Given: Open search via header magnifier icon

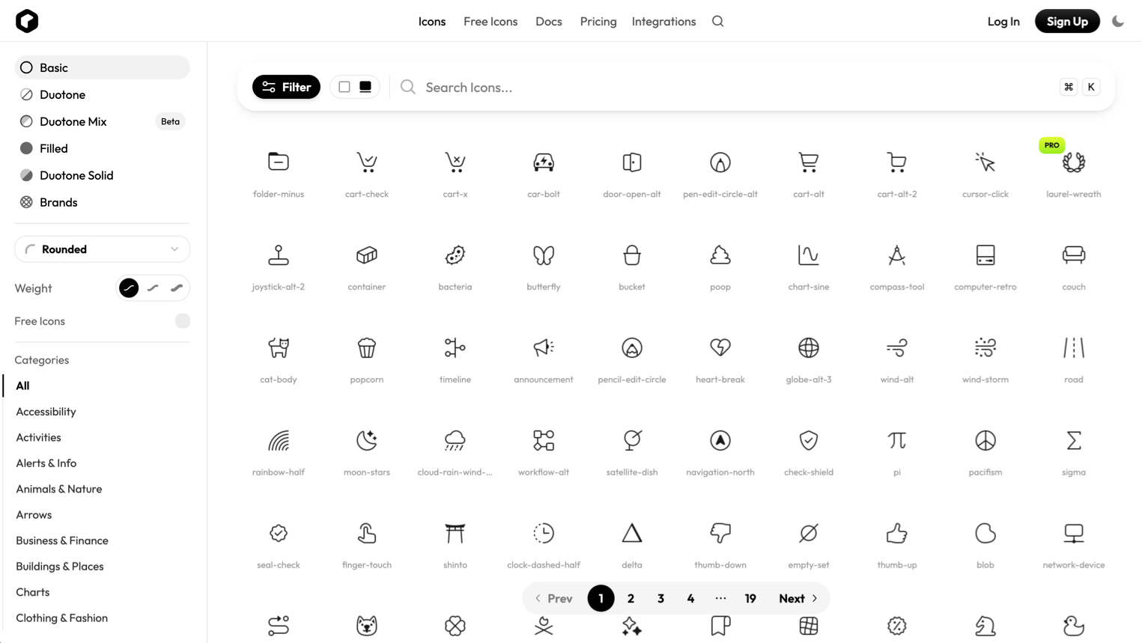Looking at the screenshot, I should click(x=718, y=21).
